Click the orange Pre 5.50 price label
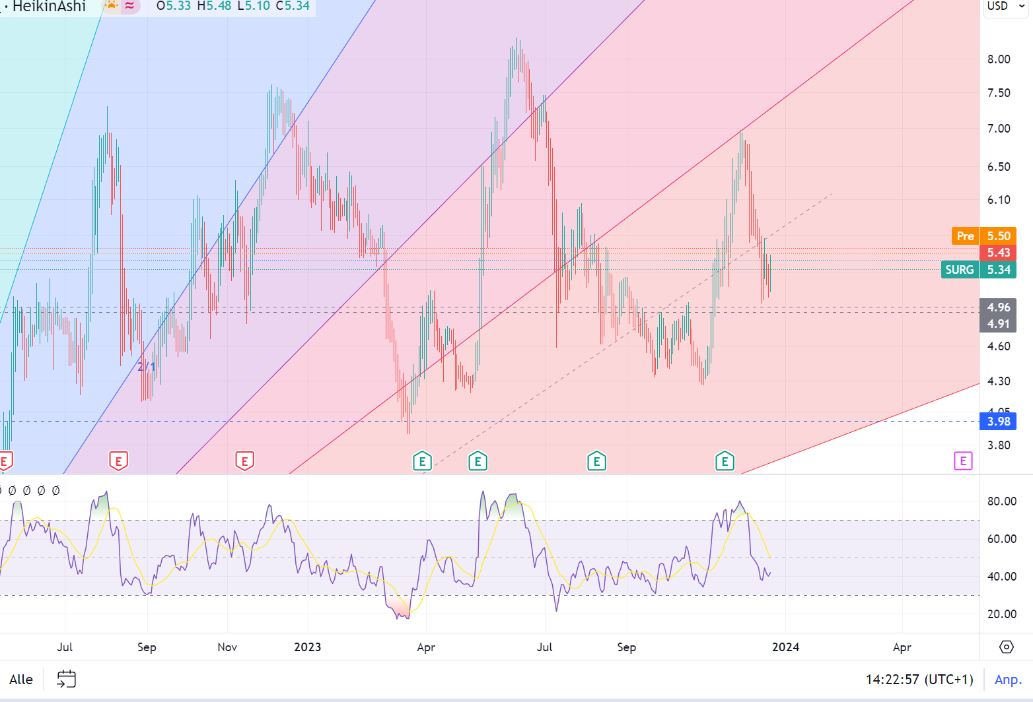Image resolution: width=1033 pixels, height=702 pixels. tap(983, 236)
